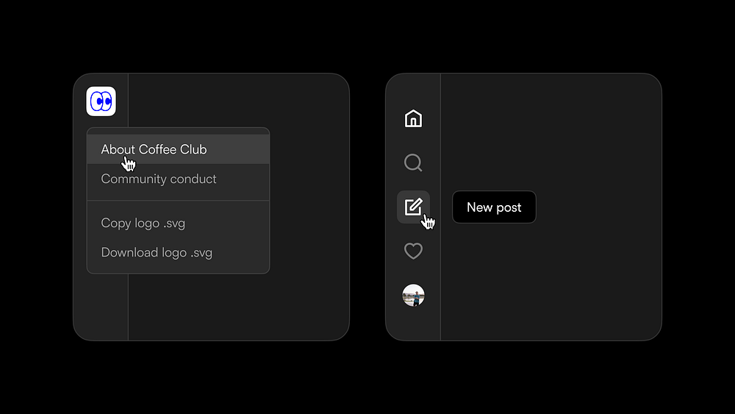The image size is (735, 414).
Task: Click the white rounded logo tile to collapse the menu
Action: coord(101,101)
